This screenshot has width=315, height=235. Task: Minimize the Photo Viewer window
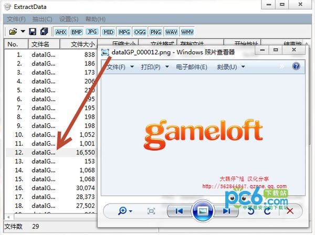click(x=262, y=50)
